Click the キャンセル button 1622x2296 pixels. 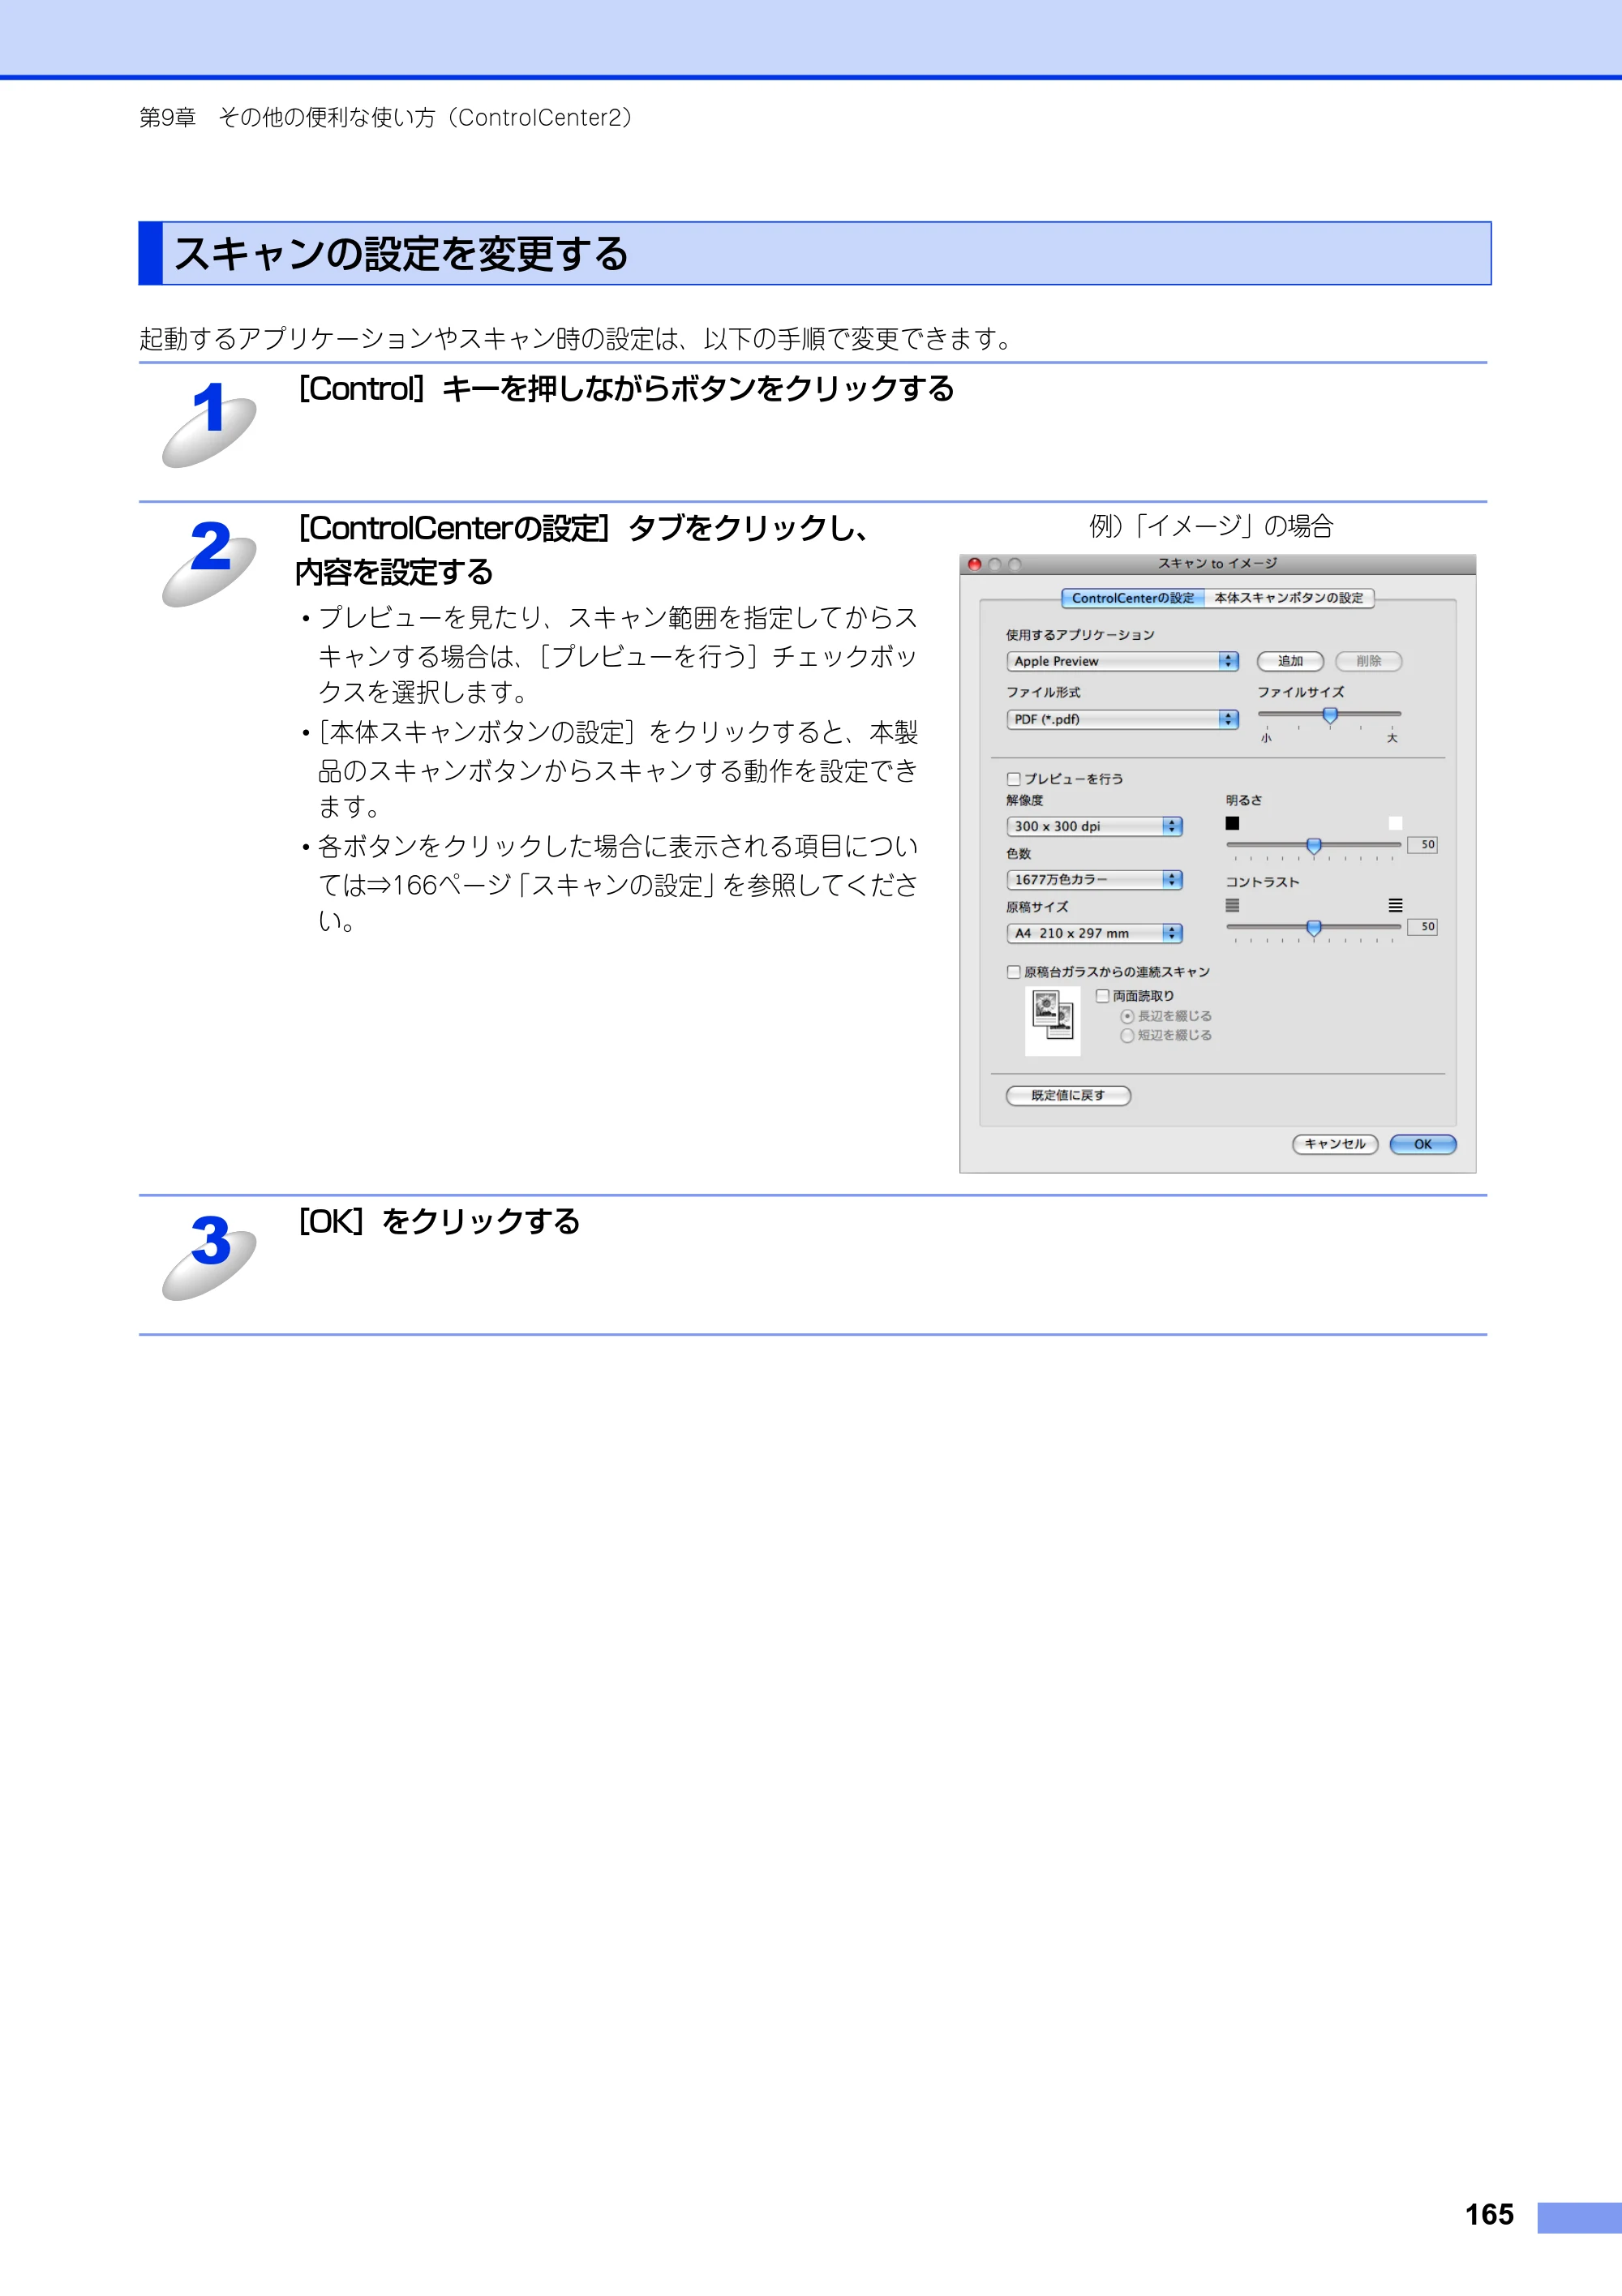[1335, 1144]
